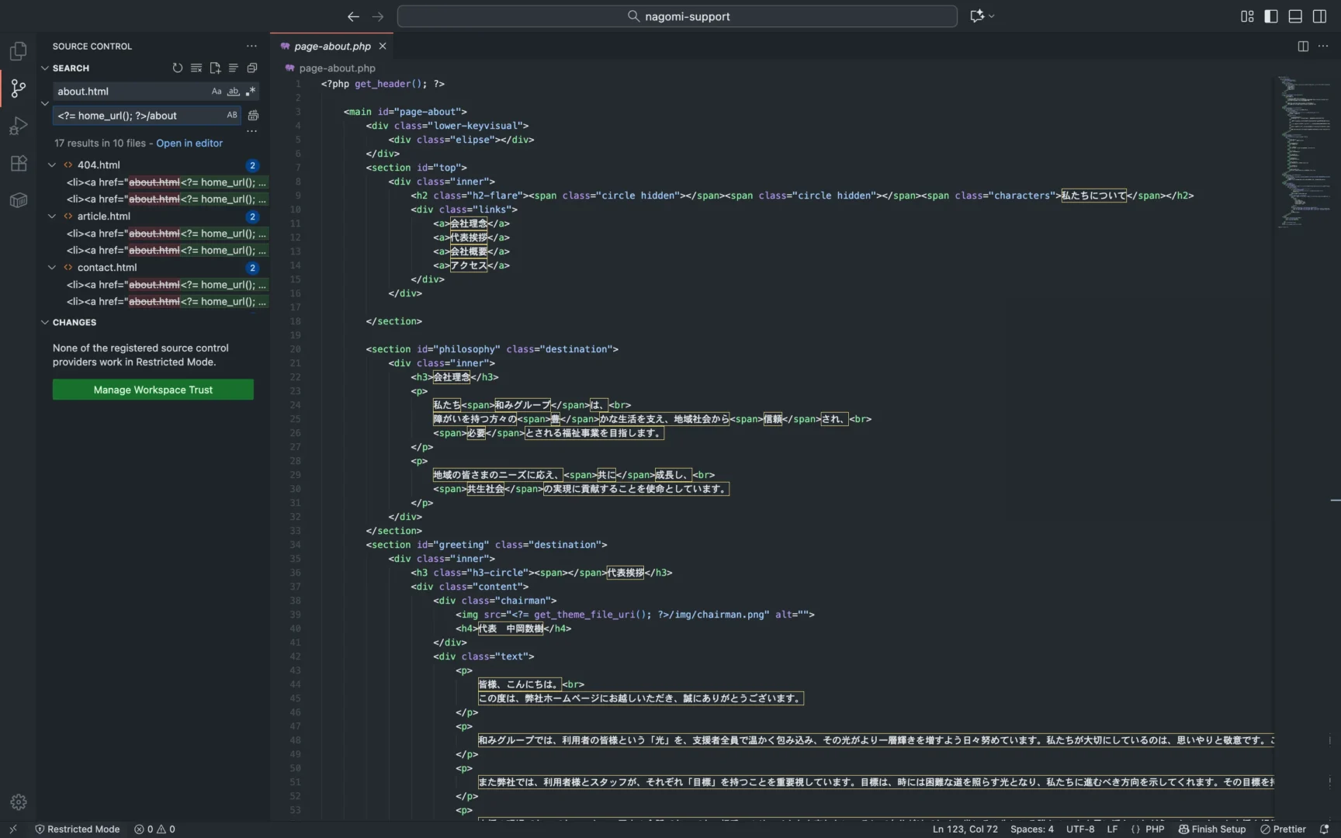1341x838 pixels.
Task: Open the Extensions view
Action: [18, 164]
